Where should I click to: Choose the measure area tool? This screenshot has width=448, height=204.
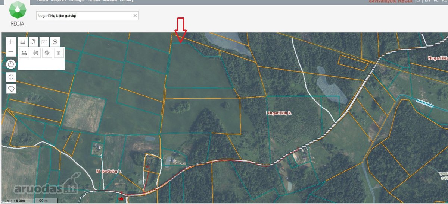(x=36, y=53)
